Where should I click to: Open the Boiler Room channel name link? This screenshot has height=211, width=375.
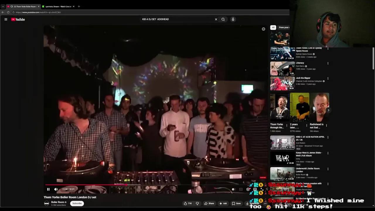point(57,202)
